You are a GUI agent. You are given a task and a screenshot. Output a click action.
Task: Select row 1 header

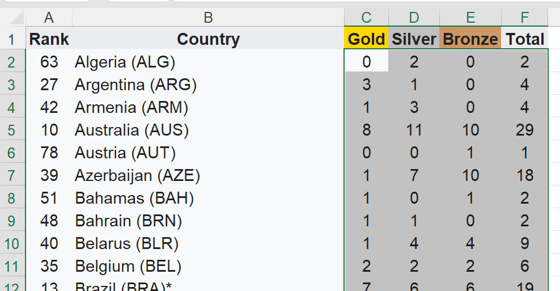tap(12, 39)
